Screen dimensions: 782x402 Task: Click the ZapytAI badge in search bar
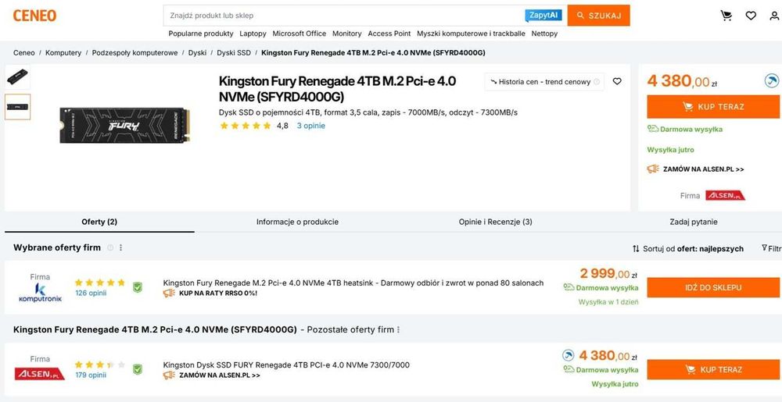pos(543,16)
